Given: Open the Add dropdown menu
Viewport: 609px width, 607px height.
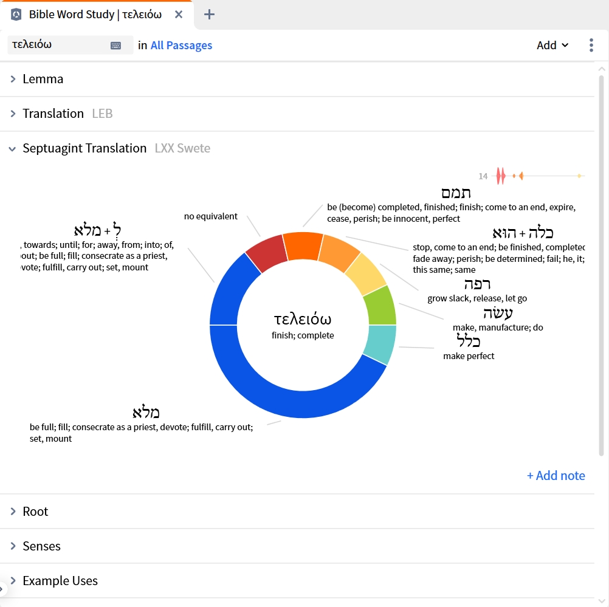Looking at the screenshot, I should (x=552, y=46).
